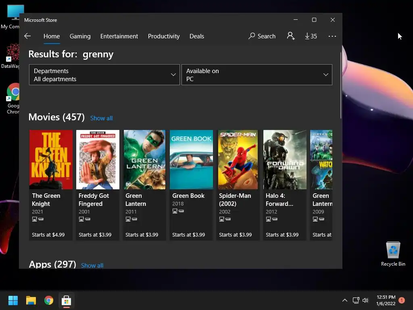The width and height of the screenshot is (413, 310).
Task: Open the account sign-in icon
Action: pyautogui.click(x=291, y=36)
